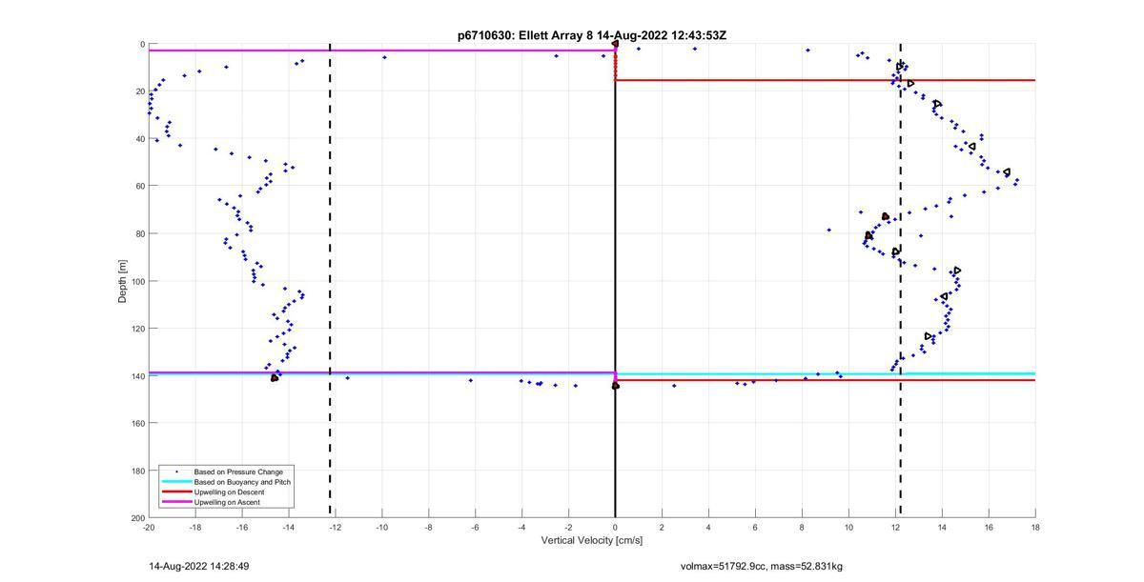Select the footer text 'volmax=51792.9cc, mass=52.831kg'

point(762,566)
